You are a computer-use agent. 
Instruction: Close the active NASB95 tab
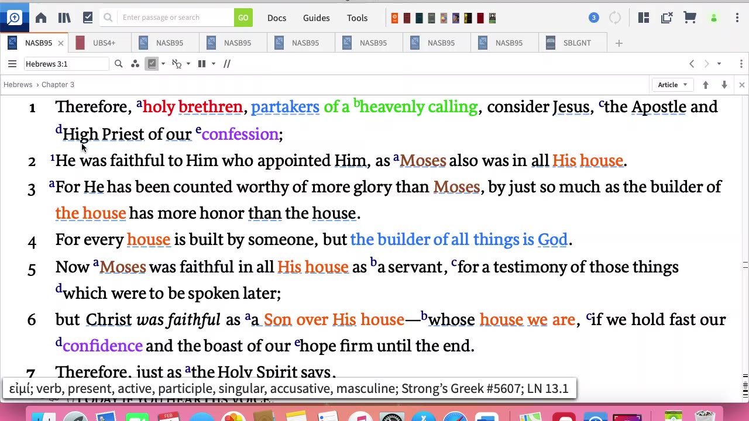coord(60,43)
